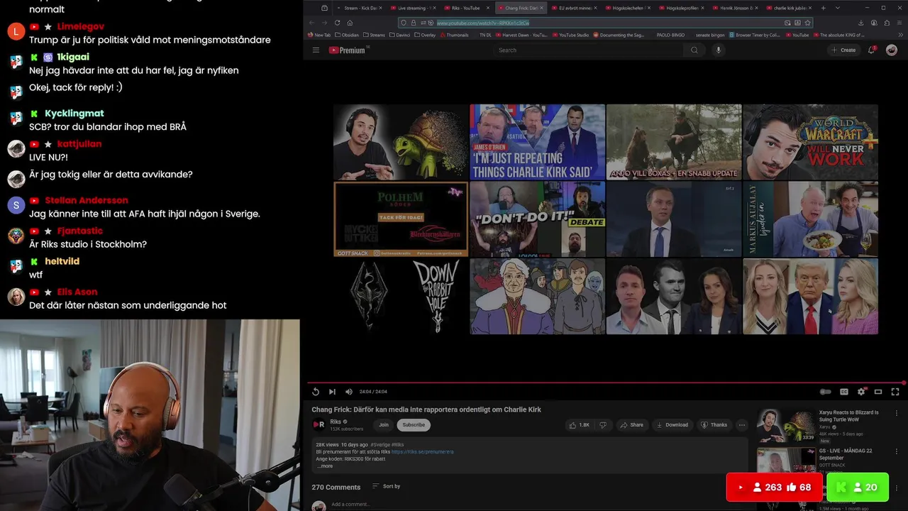This screenshot has width=908, height=511.
Task: Open the Overlay bookmarks folder
Action: point(426,35)
